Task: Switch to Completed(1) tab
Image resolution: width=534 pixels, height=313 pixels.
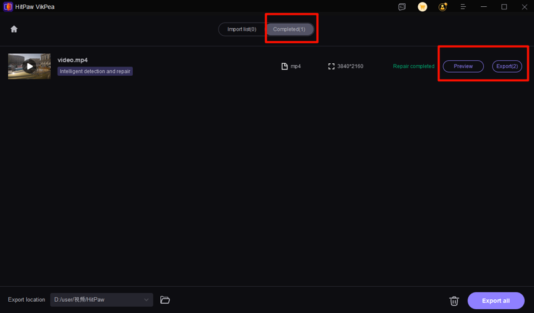Action: 289,29
